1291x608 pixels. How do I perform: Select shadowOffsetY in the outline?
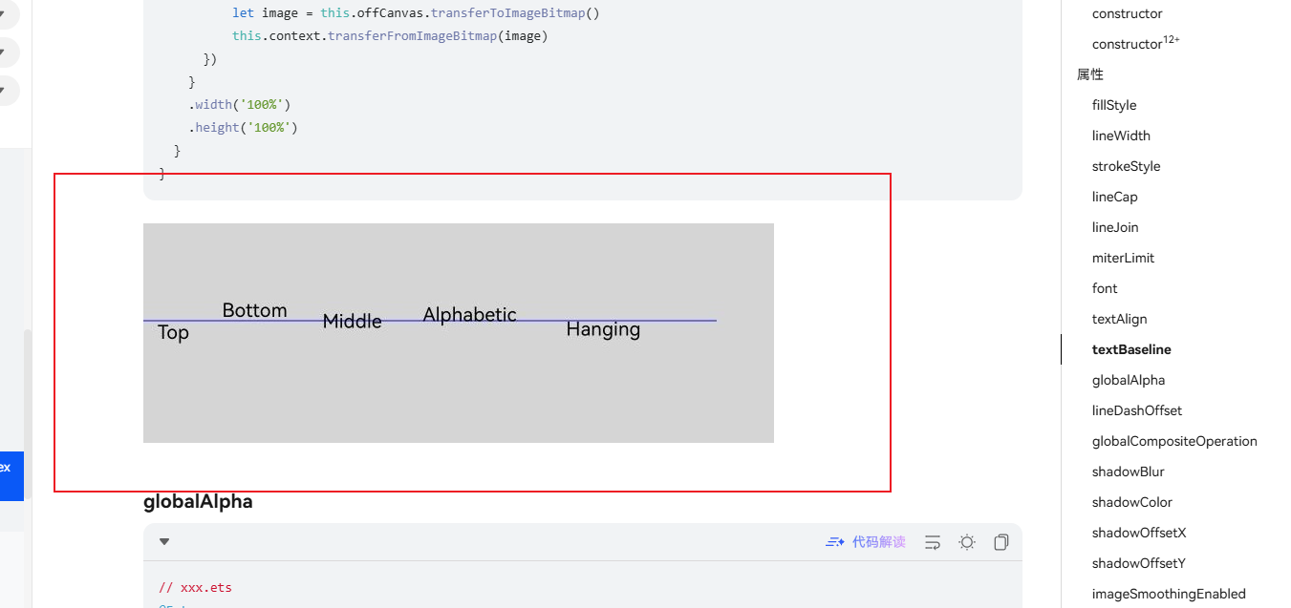point(1139,563)
